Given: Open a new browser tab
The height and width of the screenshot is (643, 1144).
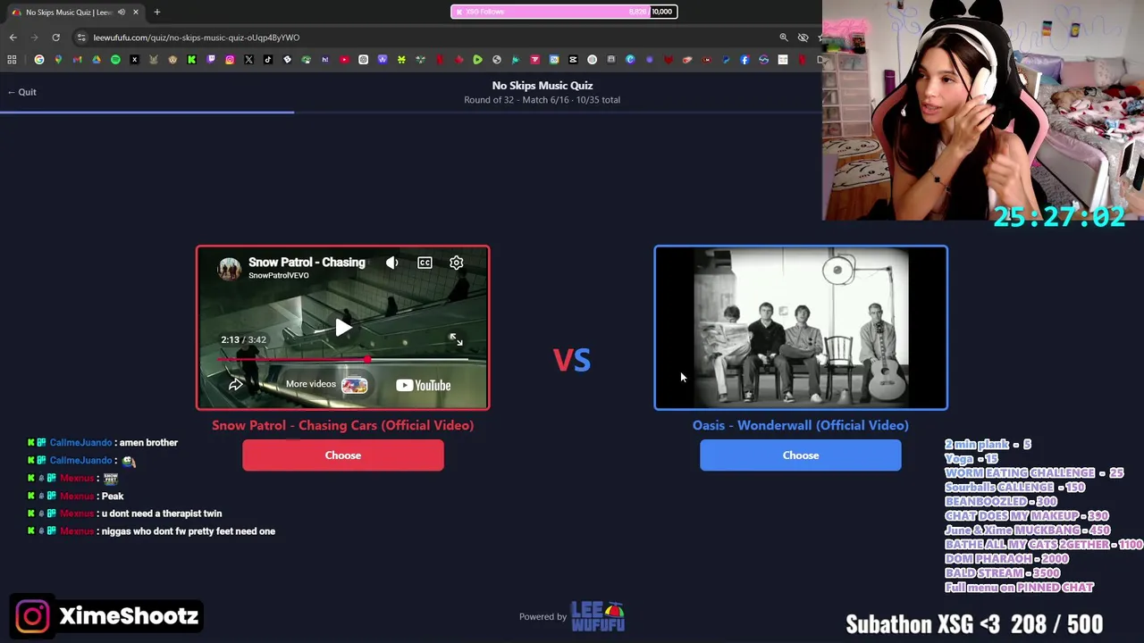Looking at the screenshot, I should point(157,12).
